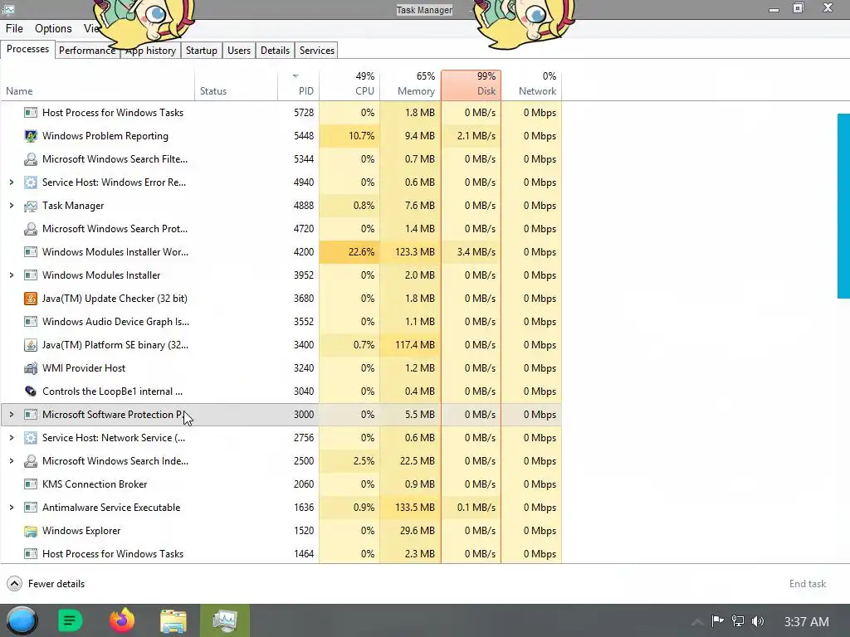Select the Processes tab
The image size is (850, 637).
[27, 49]
